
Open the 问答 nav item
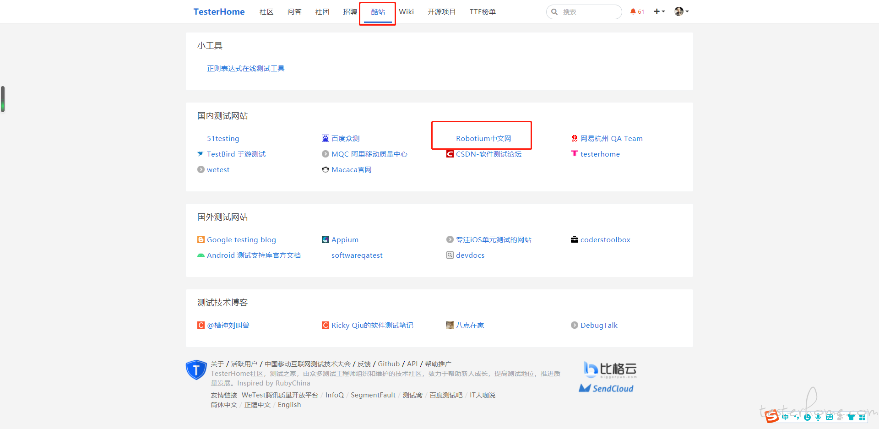[294, 11]
